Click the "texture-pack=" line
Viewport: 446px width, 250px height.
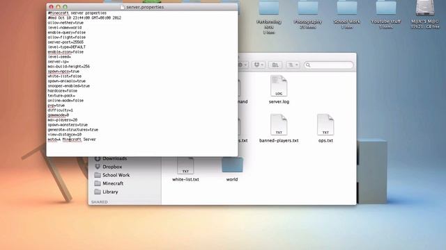click(x=61, y=96)
